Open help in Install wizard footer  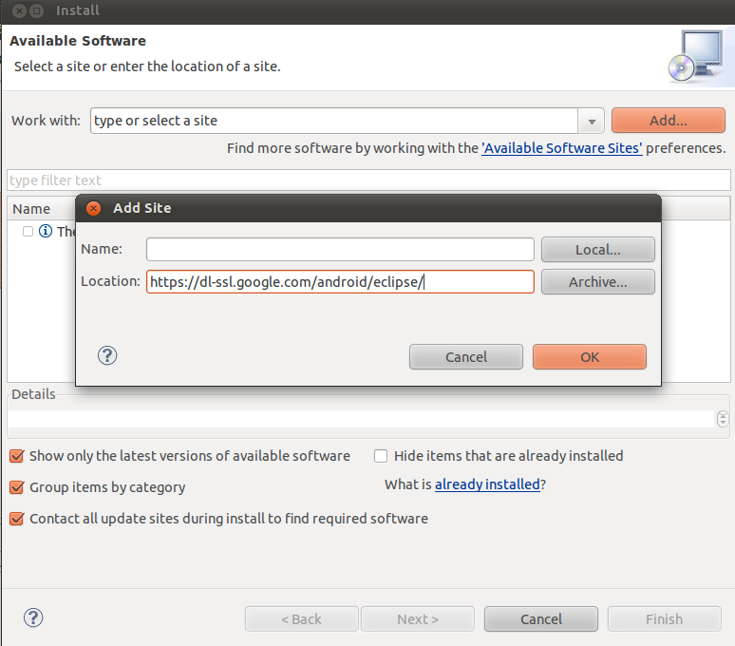(x=33, y=617)
